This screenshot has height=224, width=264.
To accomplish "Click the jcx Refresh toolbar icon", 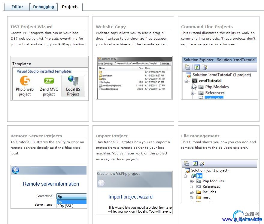I will pyautogui.click(x=195, y=163).
